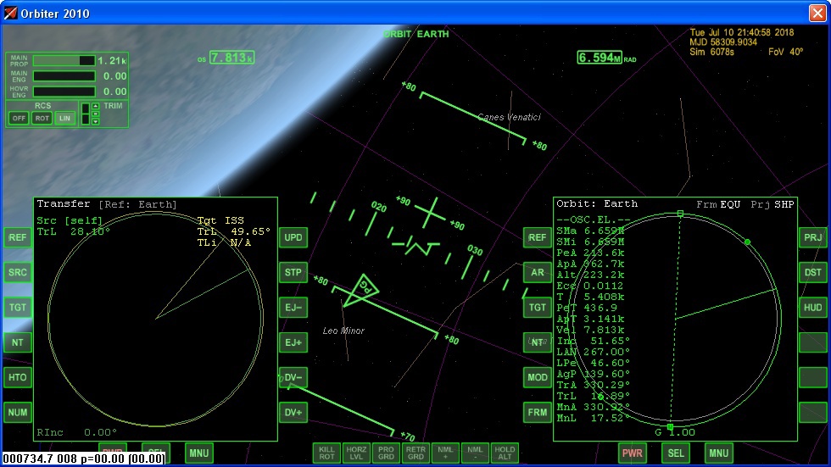Open MNU menu of the Orbit MFD

coord(719,453)
